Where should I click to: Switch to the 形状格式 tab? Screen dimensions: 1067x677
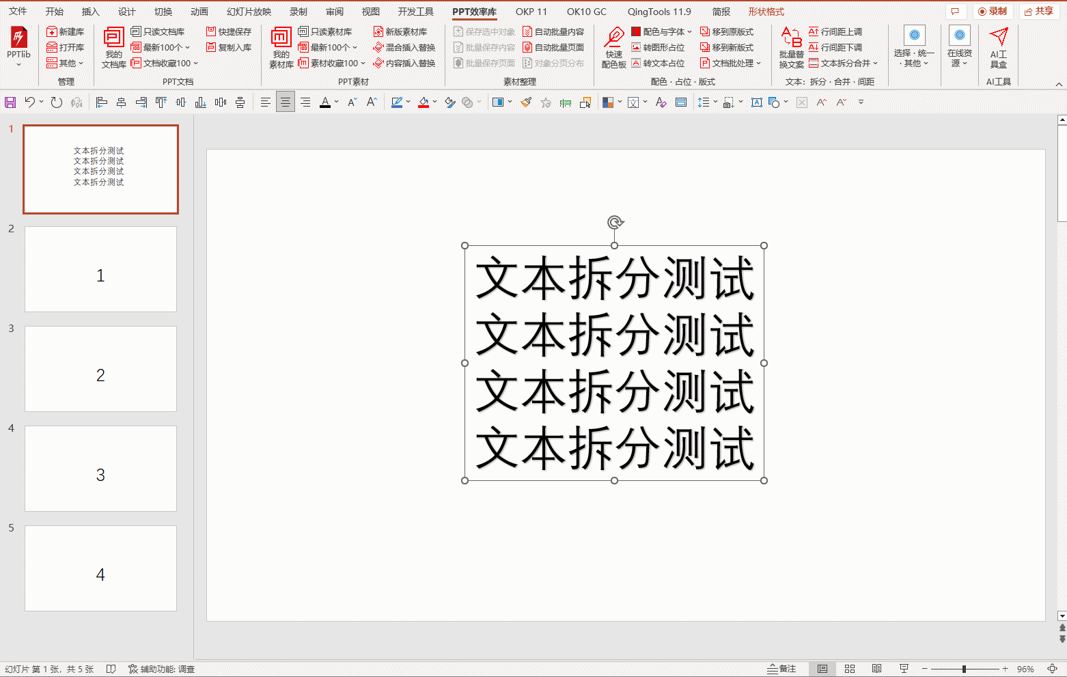pos(766,12)
